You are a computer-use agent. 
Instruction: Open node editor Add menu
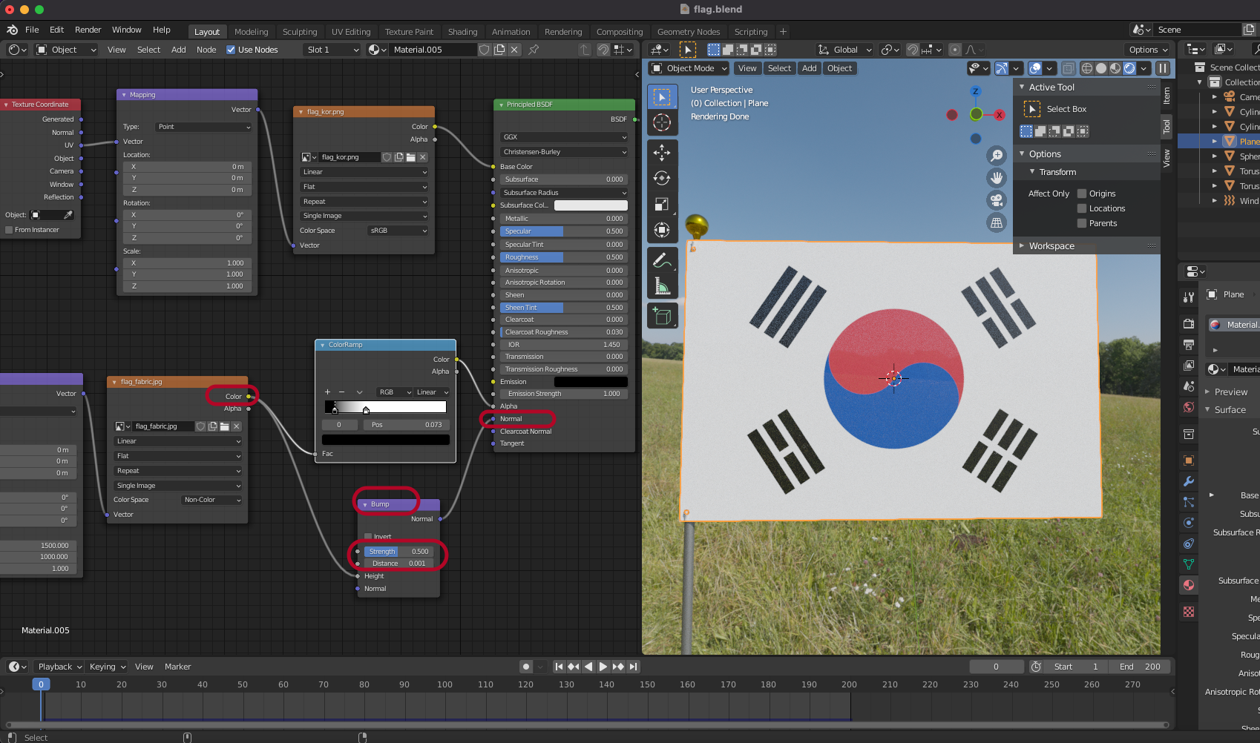[x=178, y=50]
